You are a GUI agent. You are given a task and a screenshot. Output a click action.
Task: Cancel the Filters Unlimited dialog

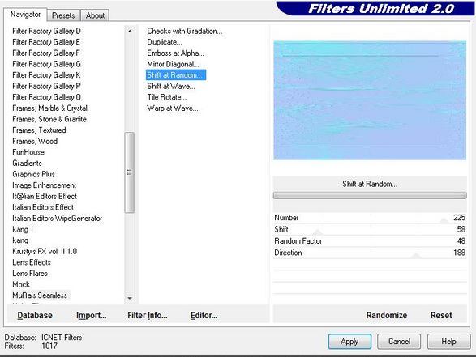pos(399,342)
